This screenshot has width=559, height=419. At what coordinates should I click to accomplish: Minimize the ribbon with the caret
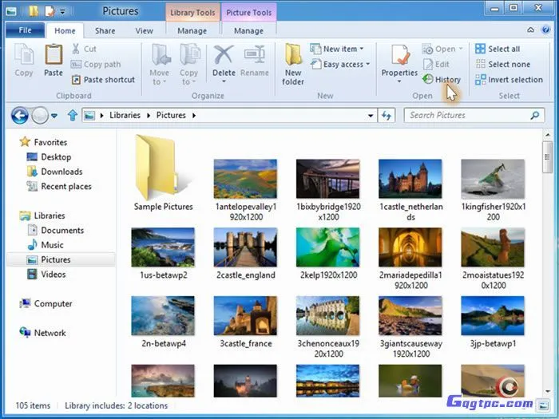point(530,30)
